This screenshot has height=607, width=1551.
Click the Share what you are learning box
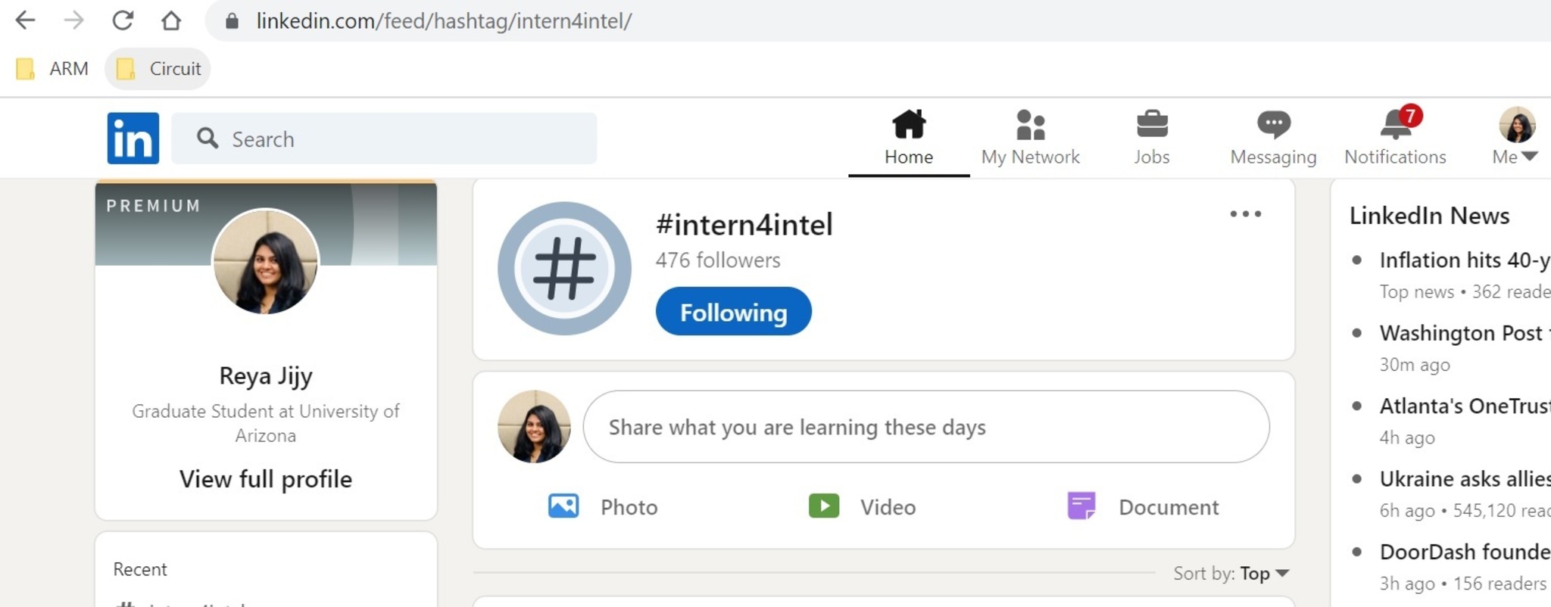[925, 427]
